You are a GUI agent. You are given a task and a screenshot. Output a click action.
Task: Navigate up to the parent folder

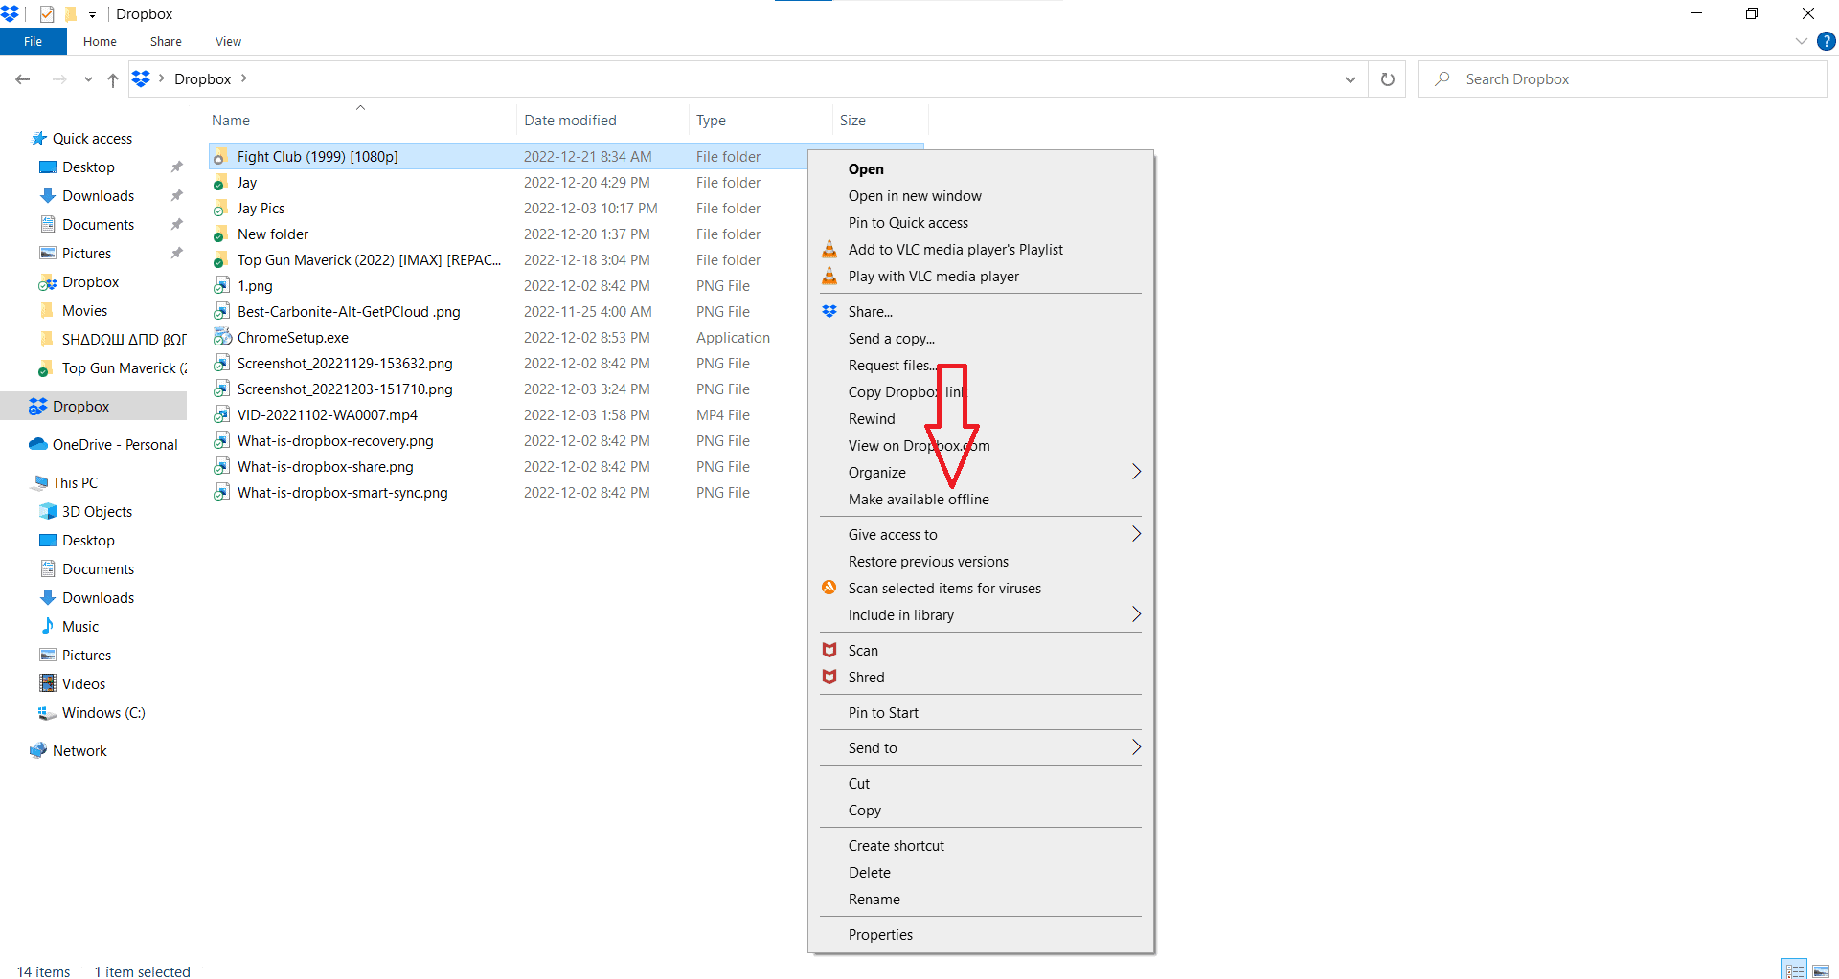(112, 79)
